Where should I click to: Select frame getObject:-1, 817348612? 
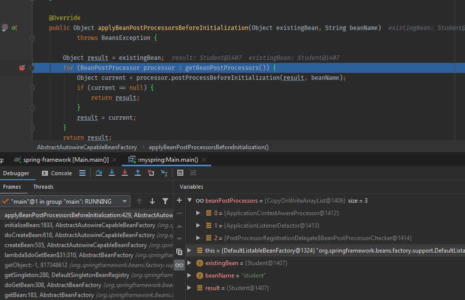tap(86, 265)
